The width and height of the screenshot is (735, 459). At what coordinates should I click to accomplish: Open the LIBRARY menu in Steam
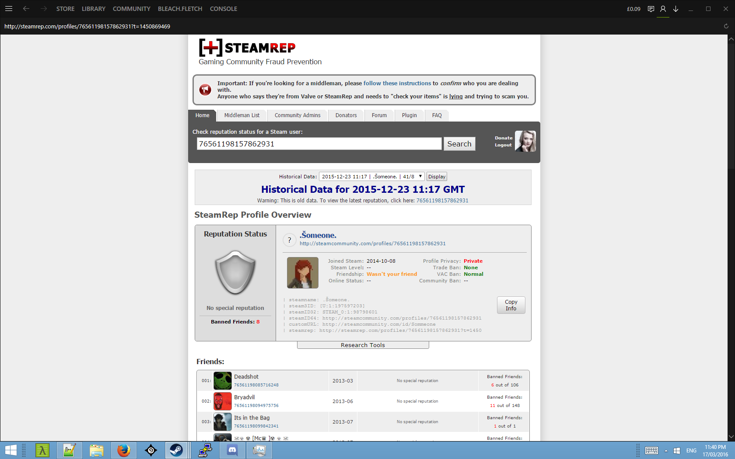(94, 9)
